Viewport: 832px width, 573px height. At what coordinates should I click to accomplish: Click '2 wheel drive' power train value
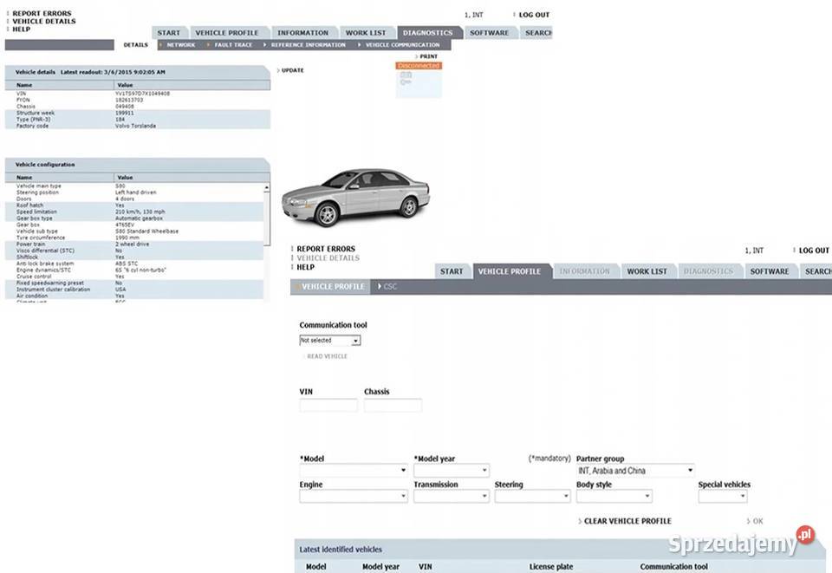coord(132,244)
